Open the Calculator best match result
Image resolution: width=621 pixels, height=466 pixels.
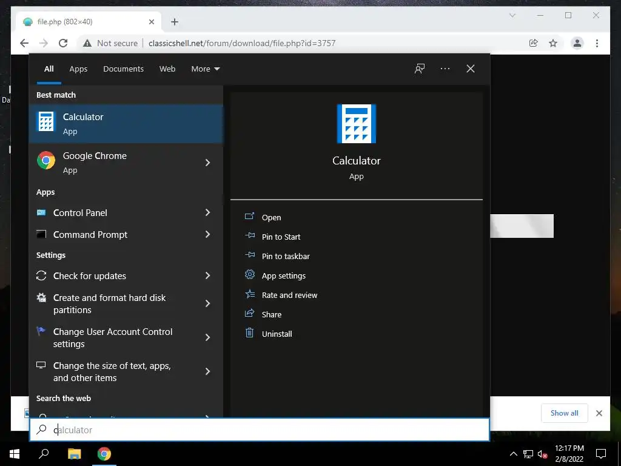point(126,124)
